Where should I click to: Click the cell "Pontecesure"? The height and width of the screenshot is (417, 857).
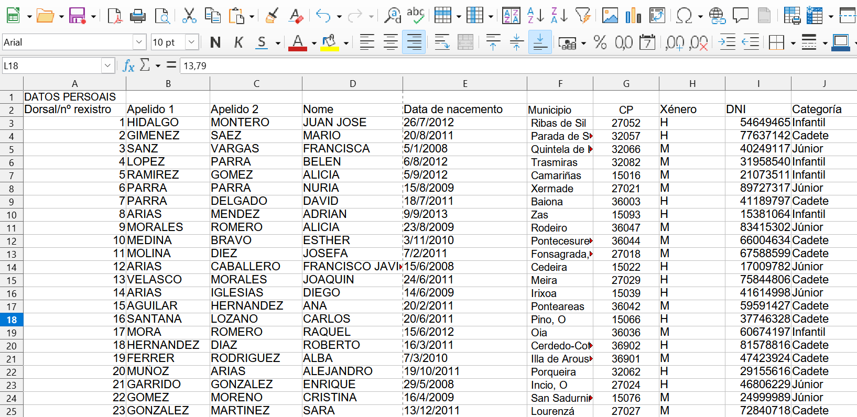pos(560,240)
